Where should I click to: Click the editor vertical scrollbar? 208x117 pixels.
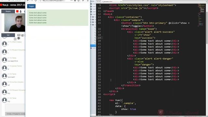coord(207,28)
